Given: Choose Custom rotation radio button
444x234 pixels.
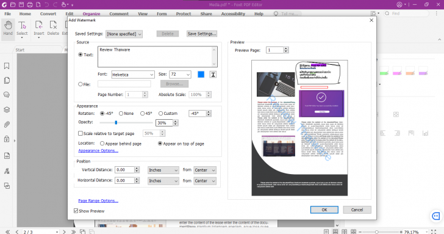Looking at the screenshot, I should tap(160, 113).
